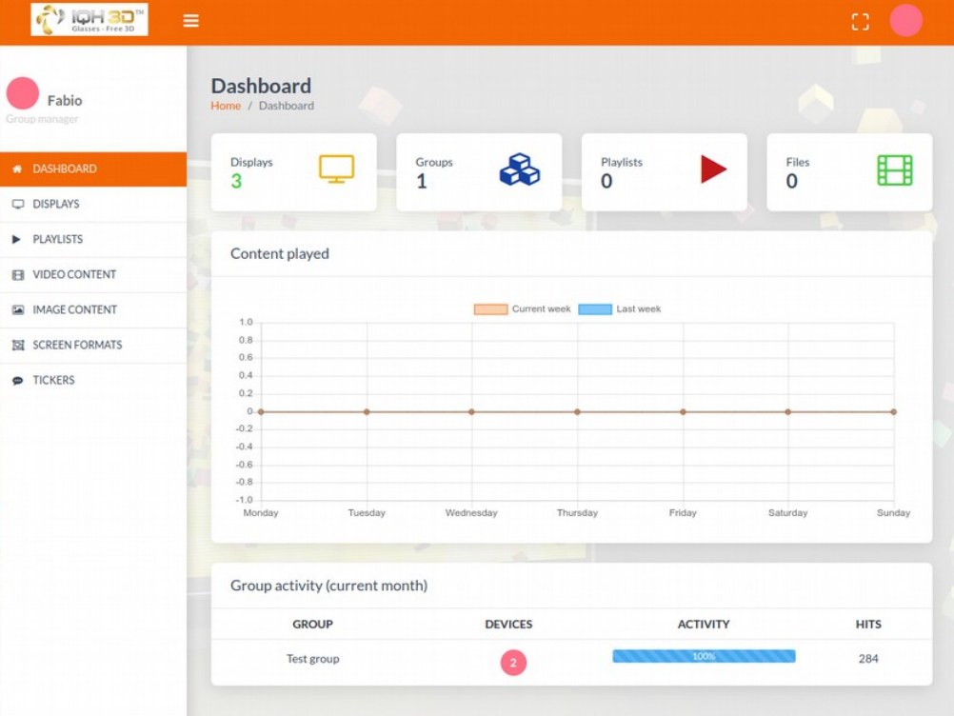Toggle fullscreen mode icon
954x716 pixels.
pyautogui.click(x=860, y=22)
